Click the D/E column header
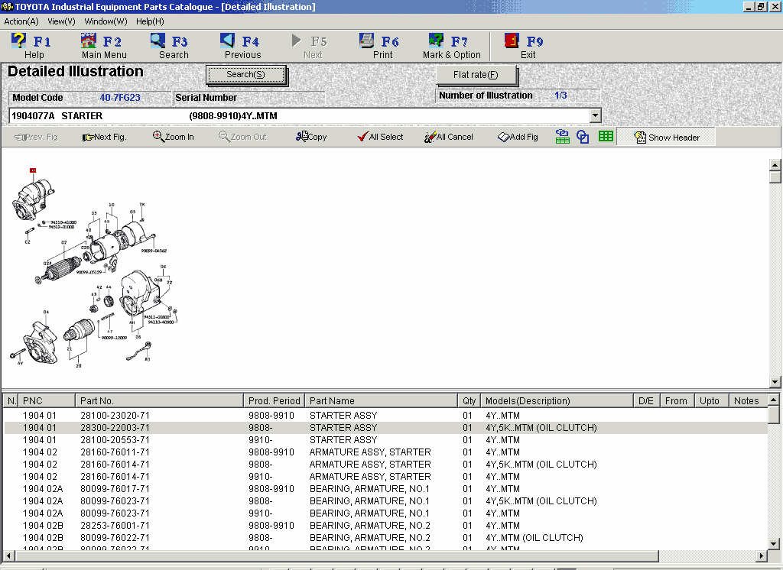The width and height of the screenshot is (783, 570). coord(646,401)
